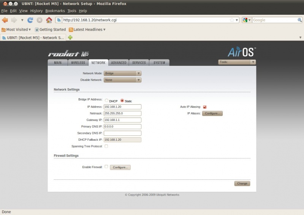304x215 pixels.
Task: Click the search magnifier icon
Action: (x=299, y=20)
